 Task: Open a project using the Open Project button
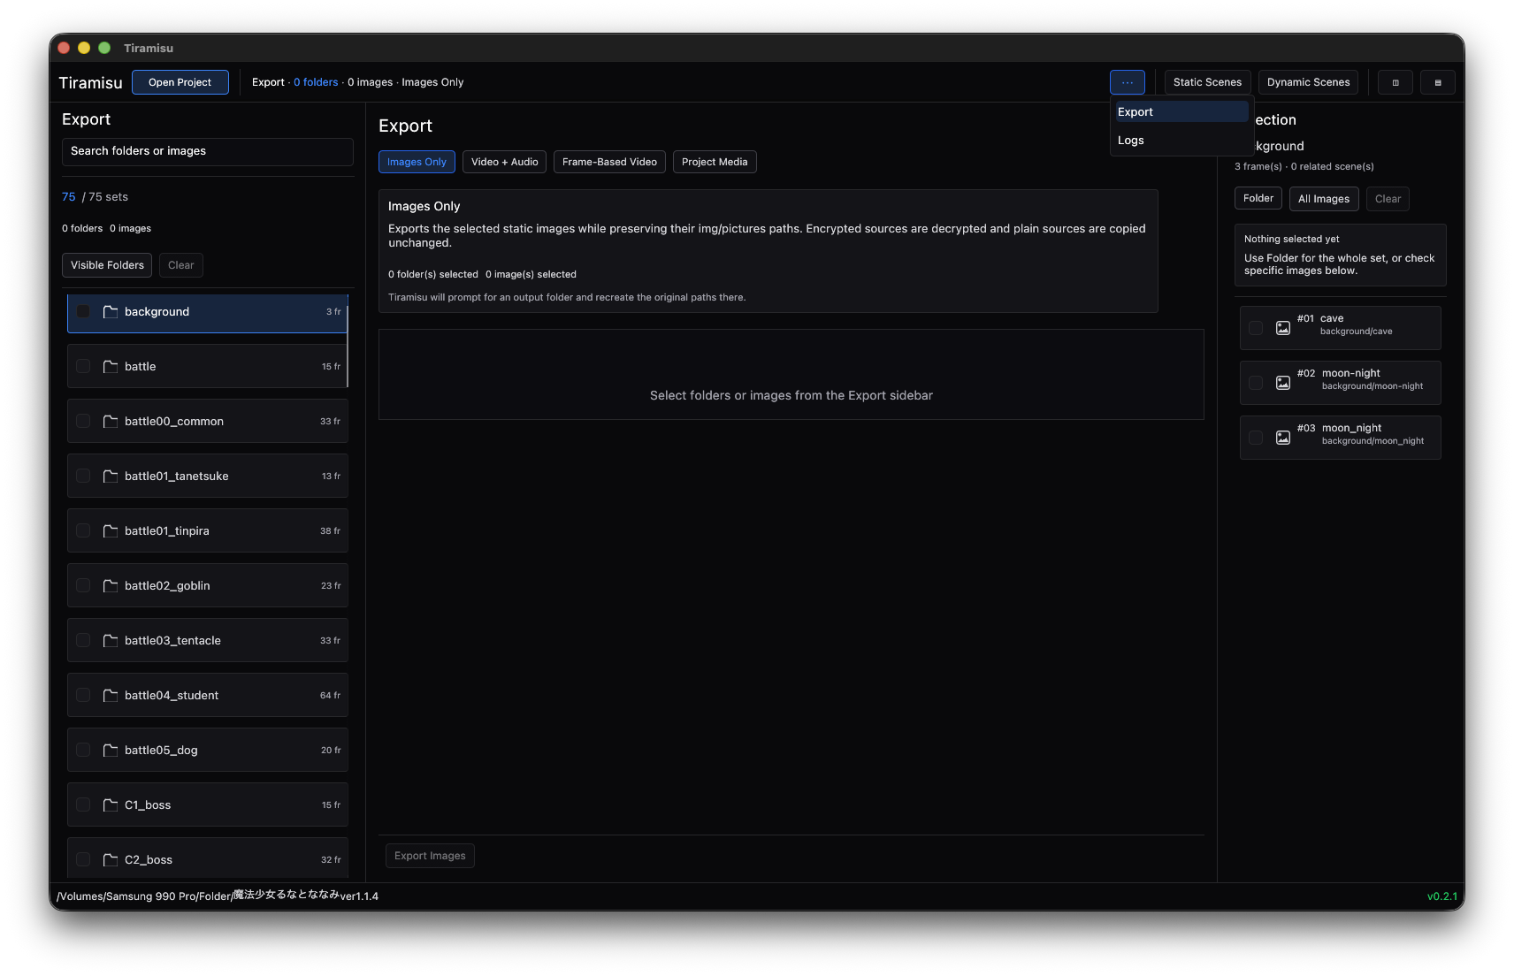click(x=180, y=82)
